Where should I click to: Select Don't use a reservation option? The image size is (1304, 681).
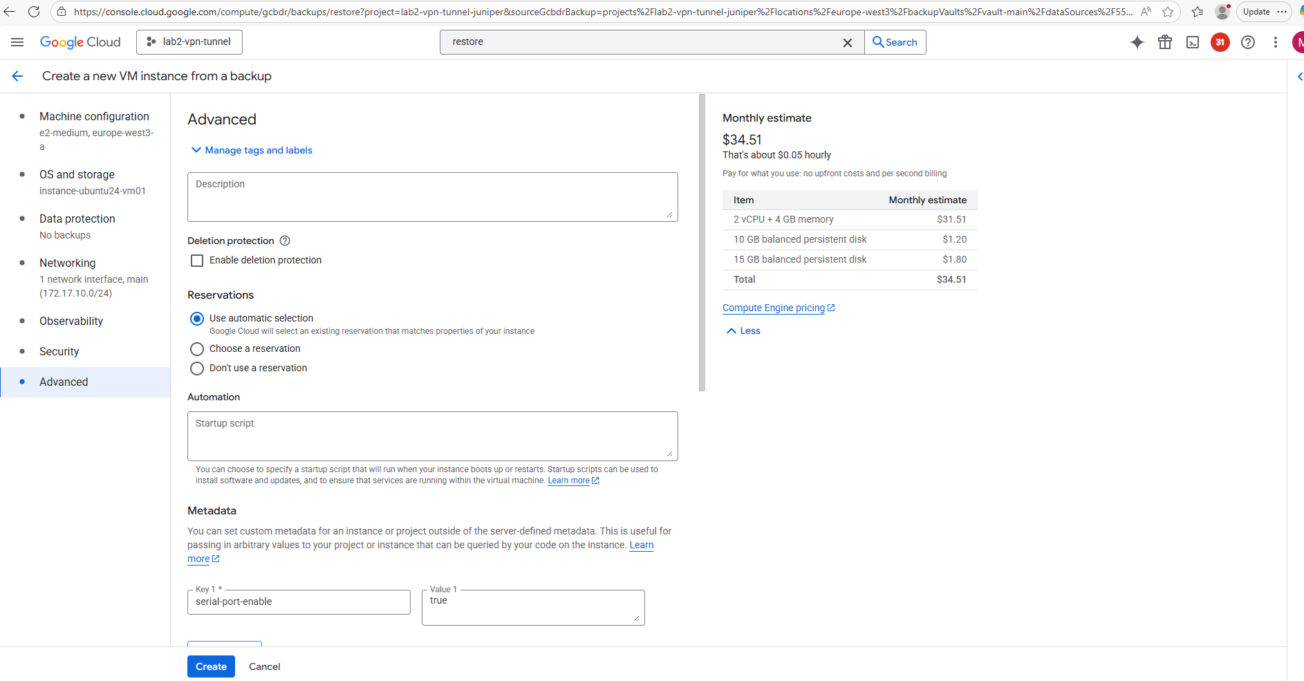(x=197, y=369)
